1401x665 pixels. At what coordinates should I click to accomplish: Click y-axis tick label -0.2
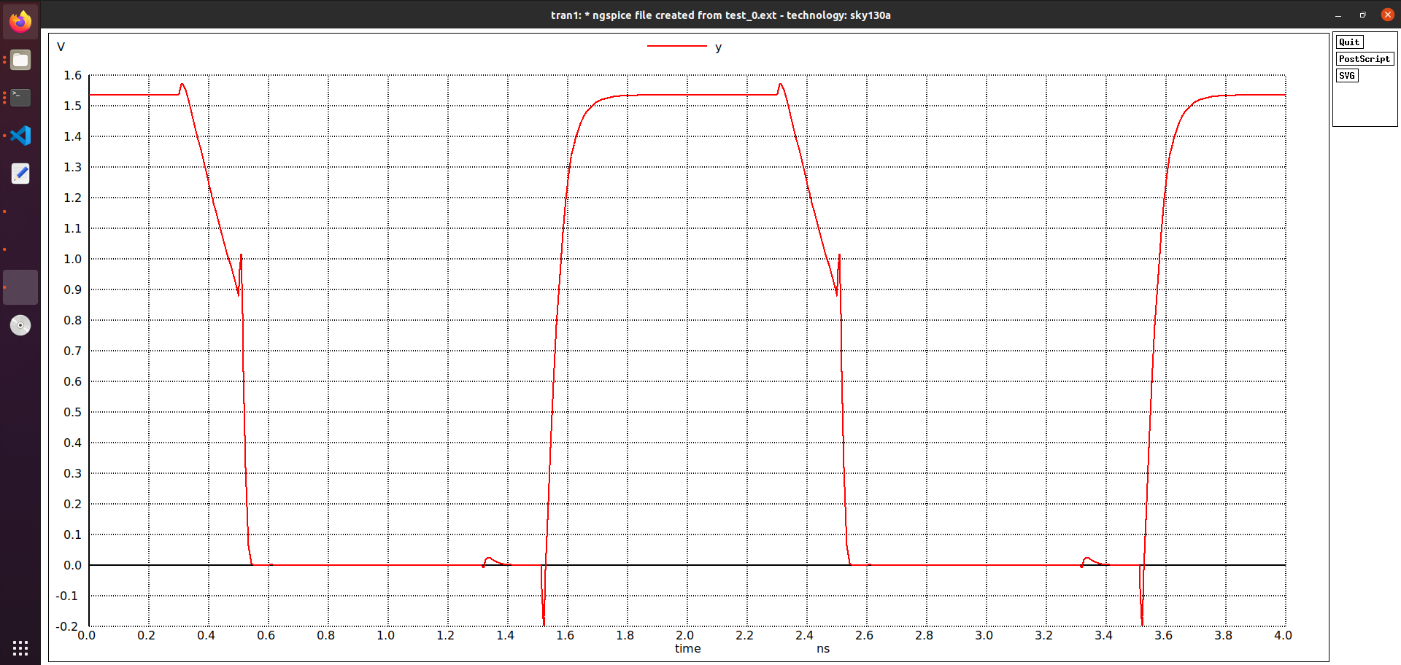click(x=67, y=626)
